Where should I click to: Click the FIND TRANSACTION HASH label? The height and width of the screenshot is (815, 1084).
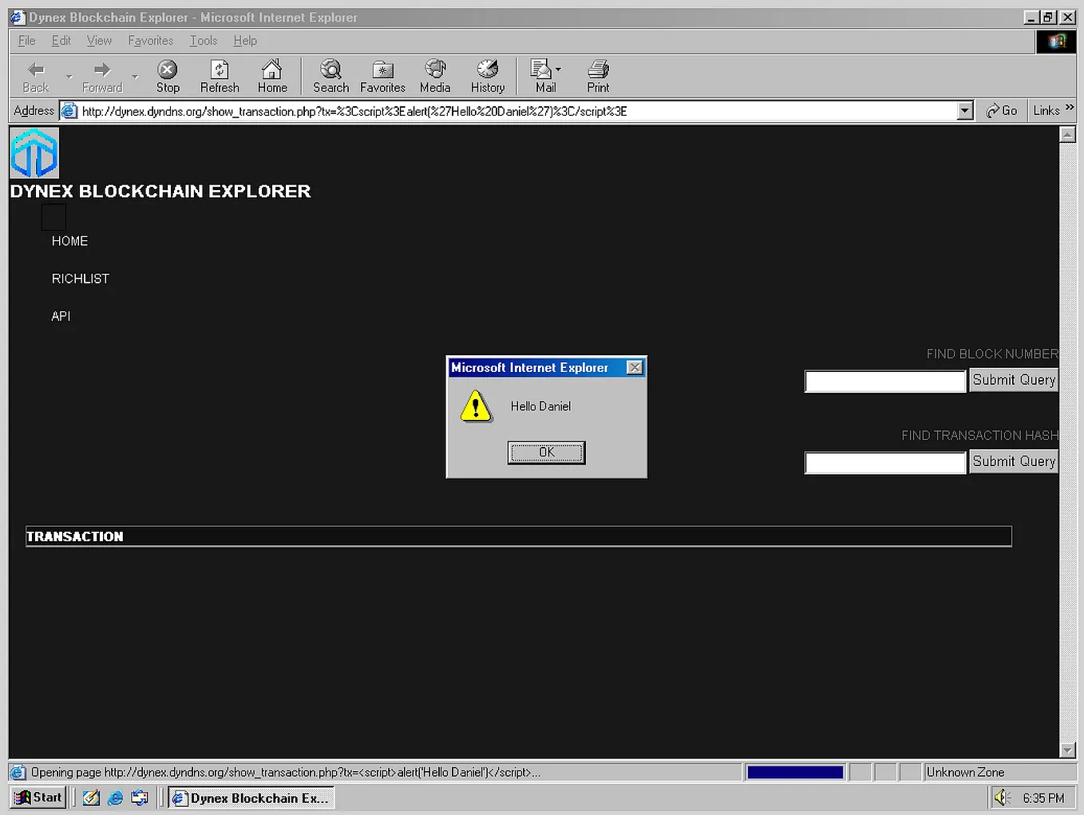click(979, 435)
